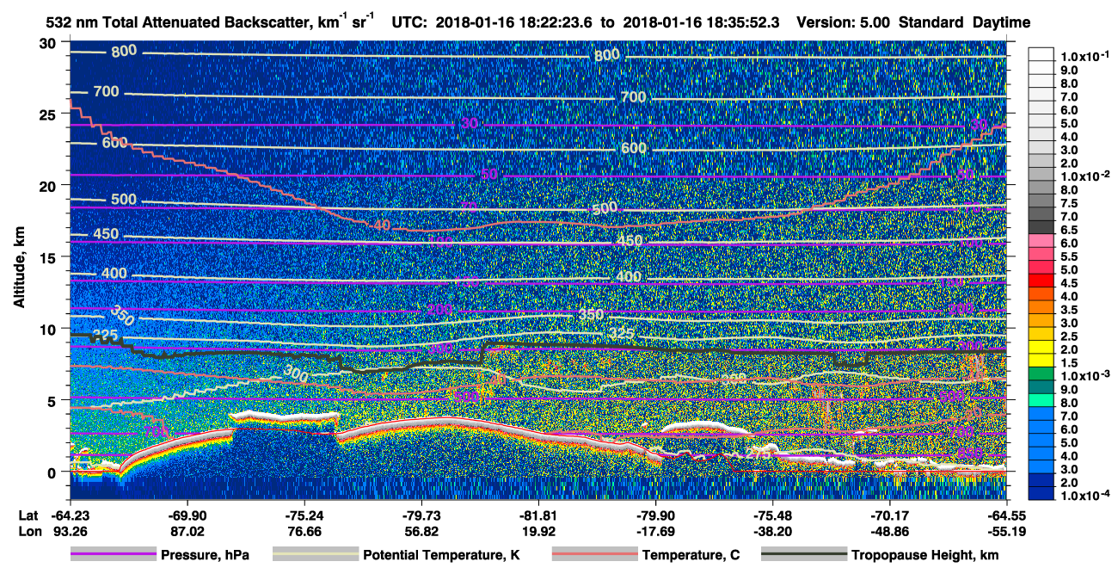Click the word 'Daytime' in the header
1118x574 pixels.
point(1001,23)
